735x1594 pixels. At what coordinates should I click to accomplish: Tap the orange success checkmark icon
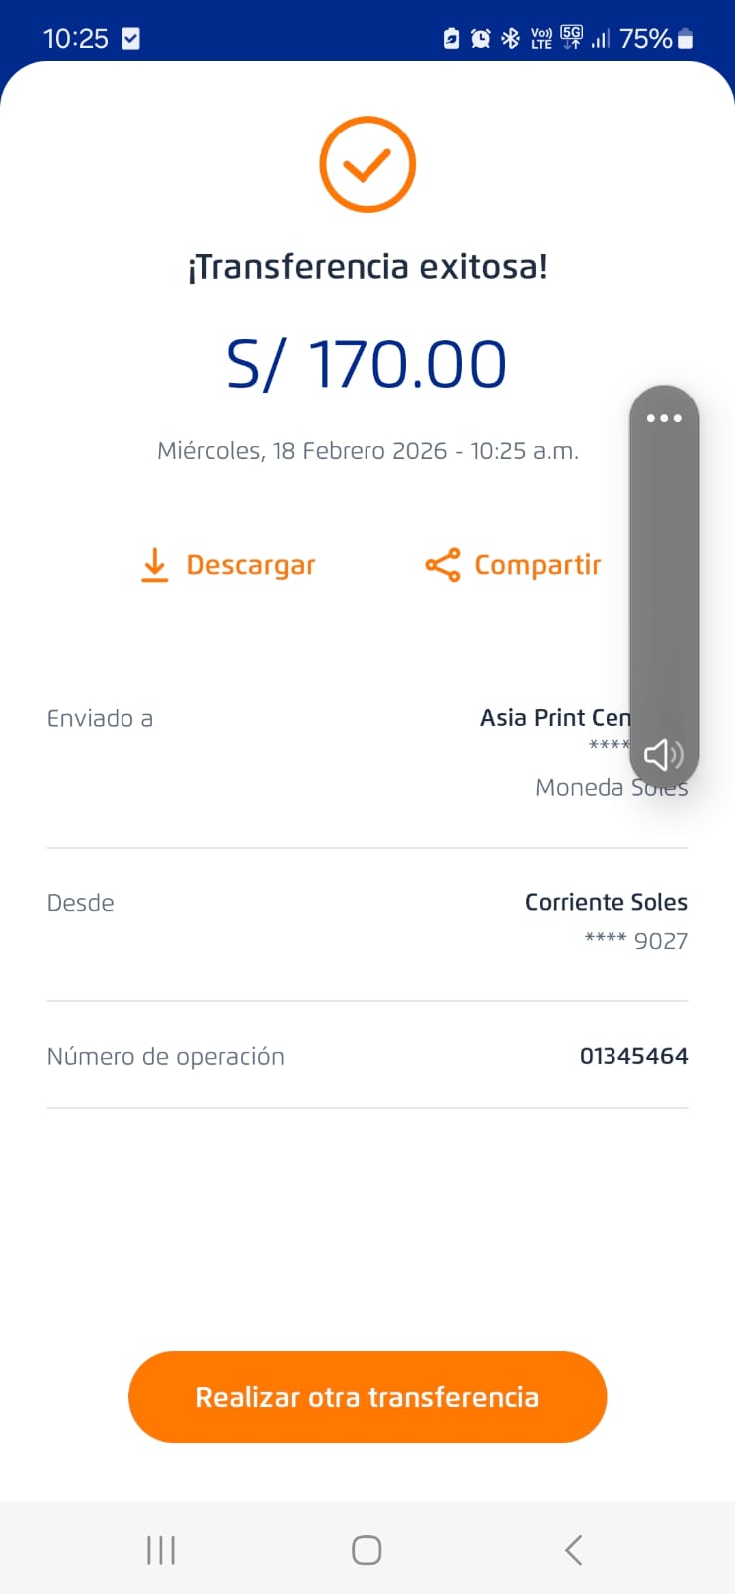367,164
